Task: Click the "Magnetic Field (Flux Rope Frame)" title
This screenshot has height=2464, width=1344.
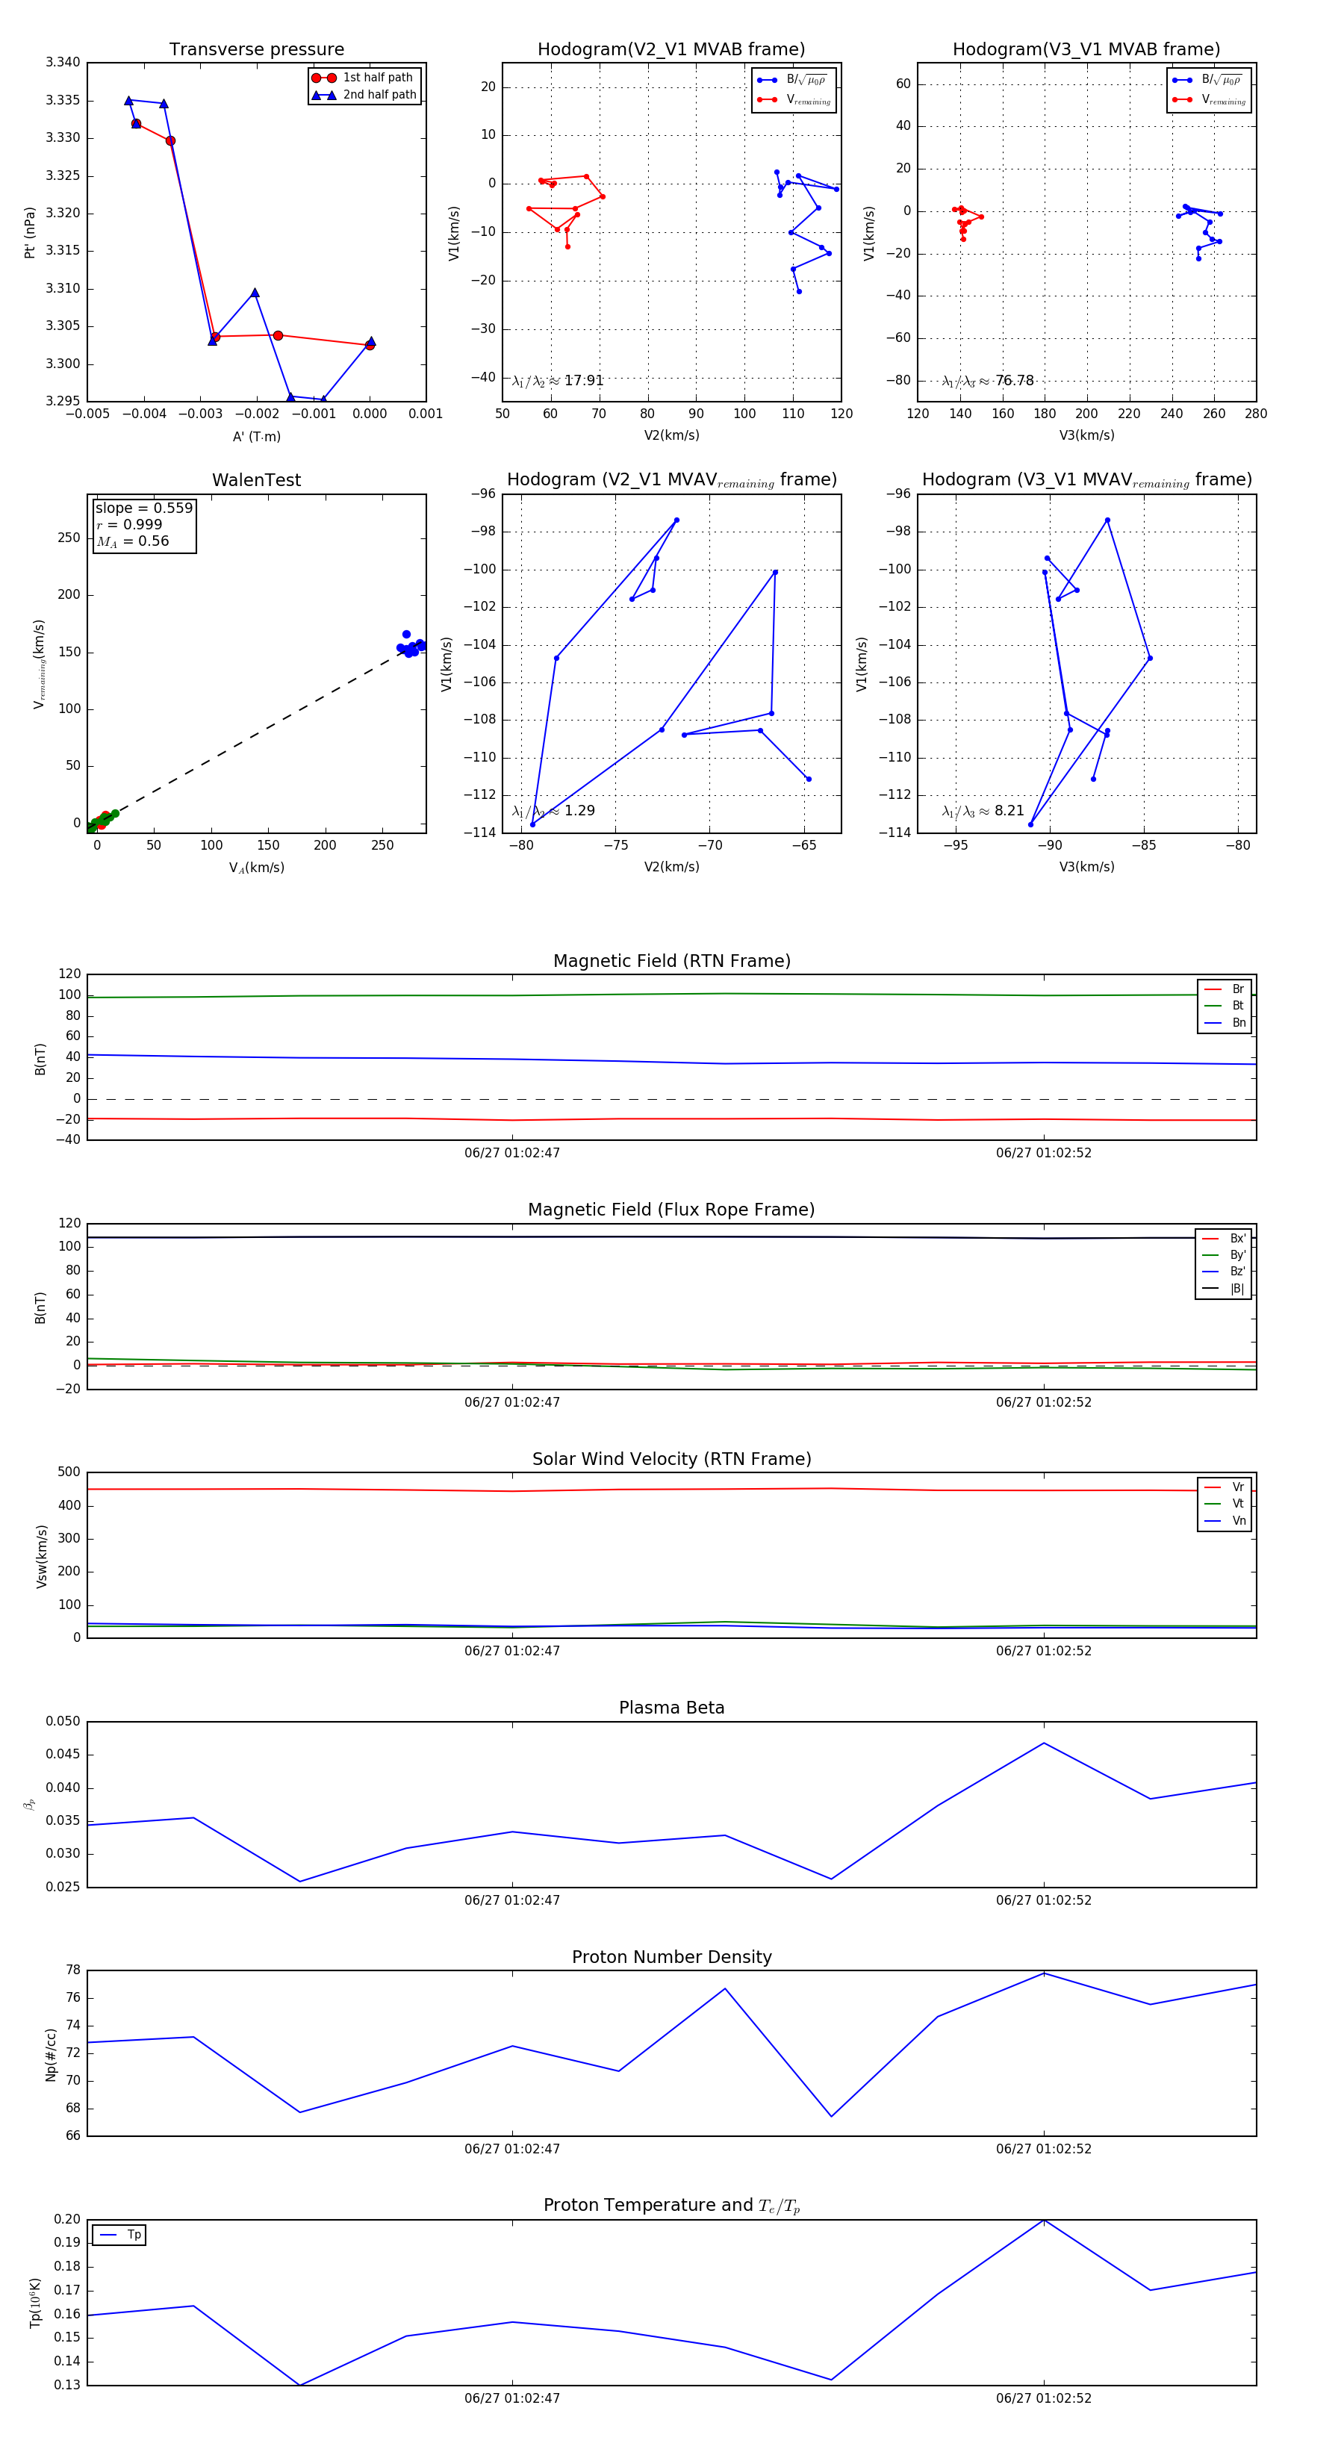Action: 671,1209
